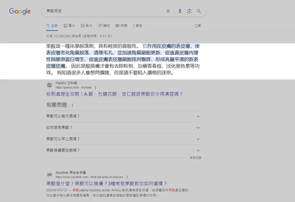295x202 pixels.
Task: Switch to the 影片 tab
Action: [x=87, y=25]
